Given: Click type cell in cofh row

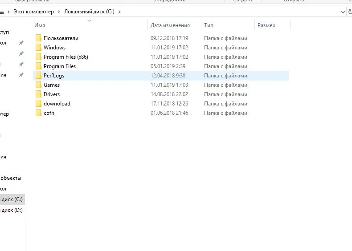Looking at the screenshot, I should pos(225,113).
